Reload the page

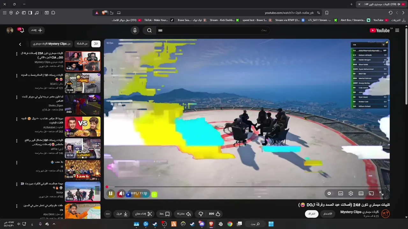click(390, 13)
